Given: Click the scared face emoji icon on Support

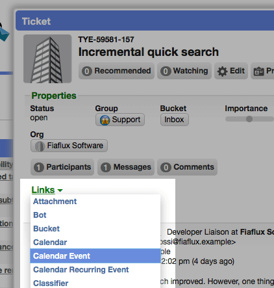Looking at the screenshot, I should [x=105, y=120].
